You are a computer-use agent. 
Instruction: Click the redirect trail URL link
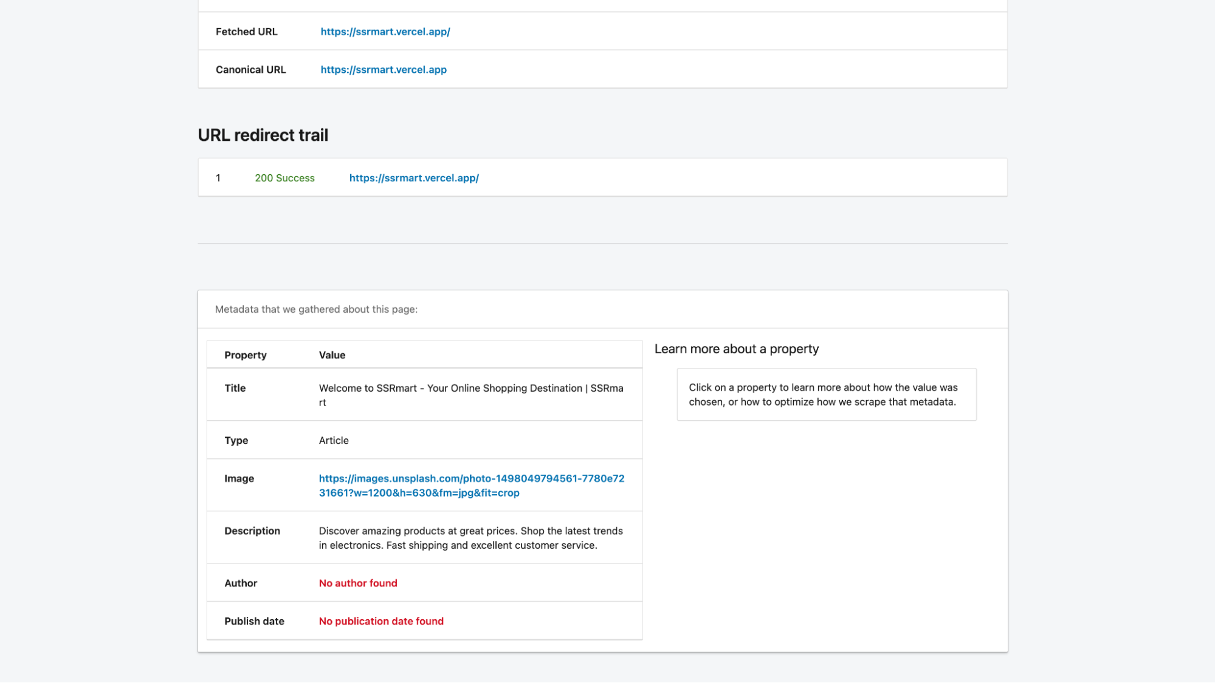click(x=413, y=178)
